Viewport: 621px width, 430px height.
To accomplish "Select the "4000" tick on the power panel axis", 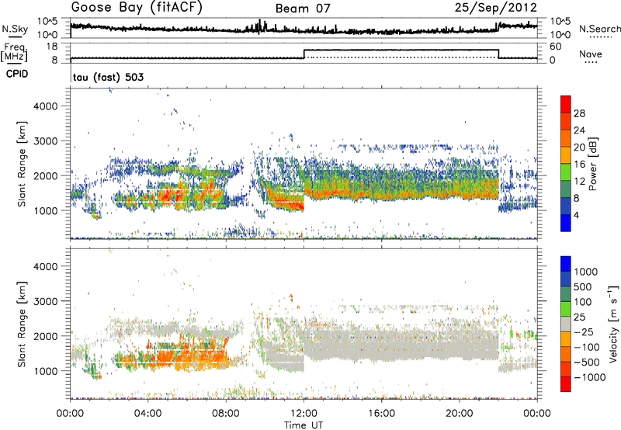I will coord(45,106).
